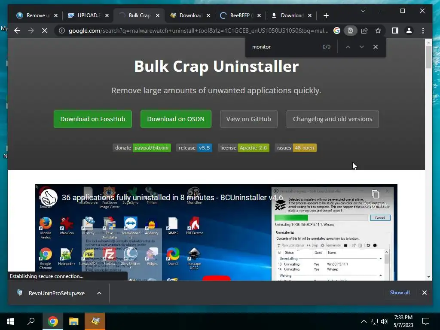Click Download on FossHub button

pos(93,119)
